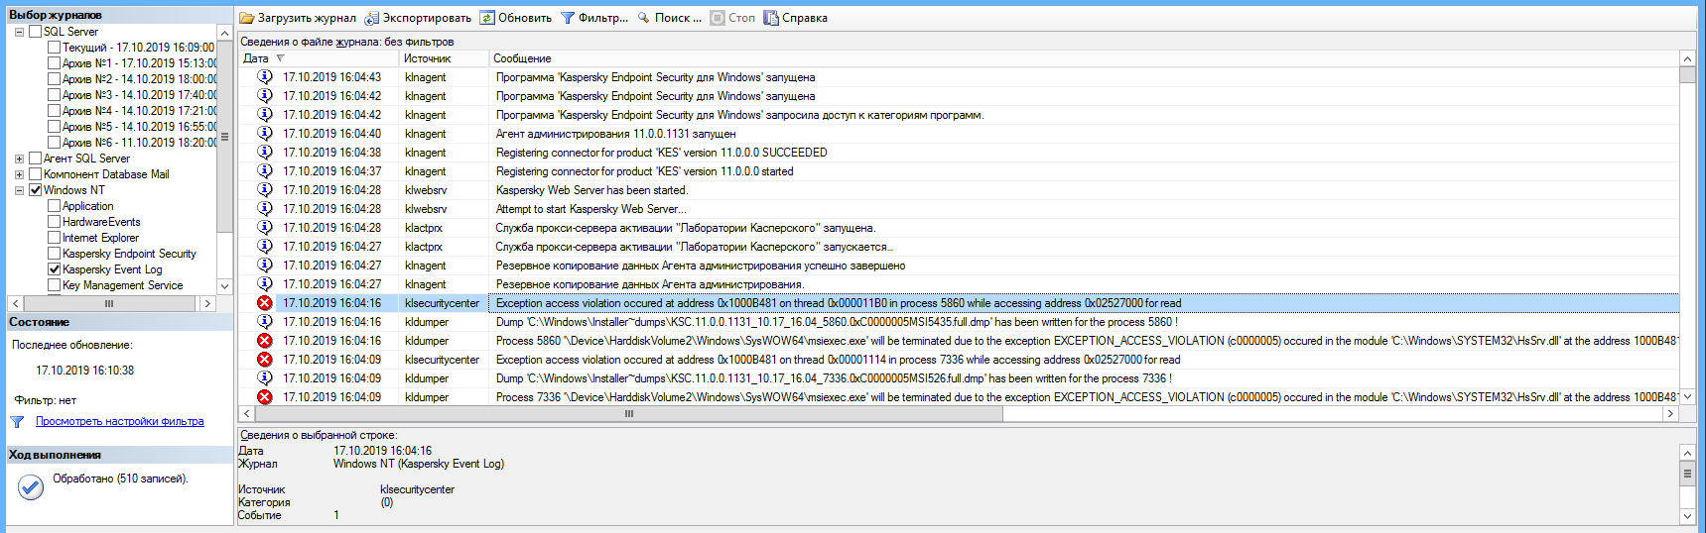
Task: Click event list vertical scrollbar thumb
Action: 1687,74
